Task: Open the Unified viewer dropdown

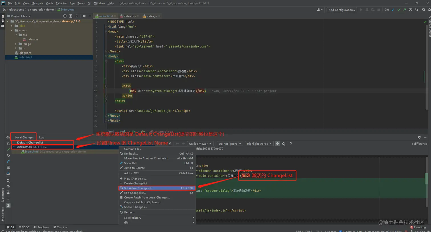Action: pyautogui.click(x=200, y=144)
